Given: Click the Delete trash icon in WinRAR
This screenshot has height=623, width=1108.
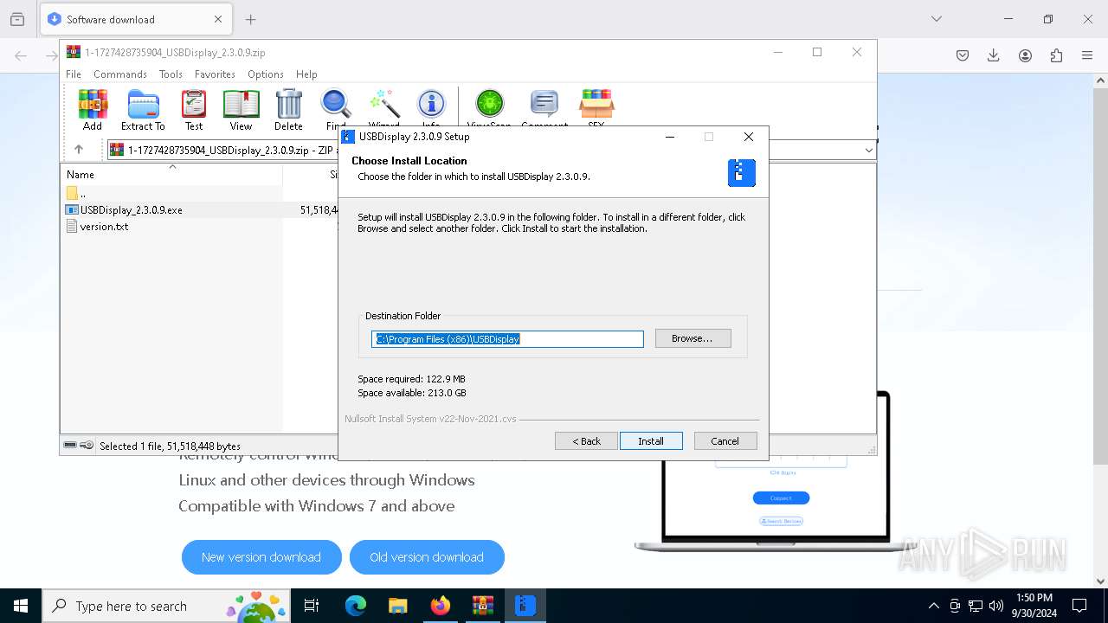Looking at the screenshot, I should click(x=288, y=110).
